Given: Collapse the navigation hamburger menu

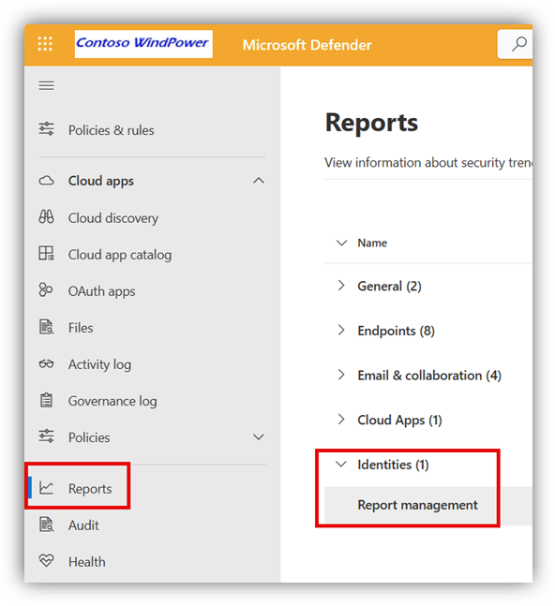Looking at the screenshot, I should pos(47,85).
